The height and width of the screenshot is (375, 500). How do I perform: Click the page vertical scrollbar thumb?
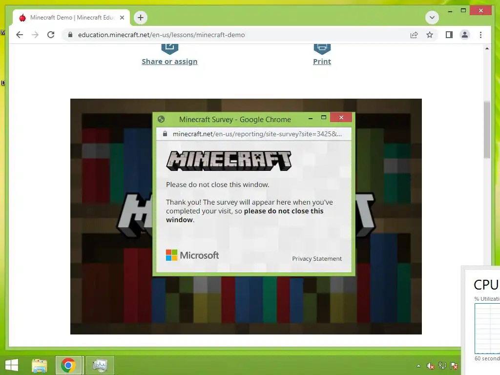pos(487,129)
